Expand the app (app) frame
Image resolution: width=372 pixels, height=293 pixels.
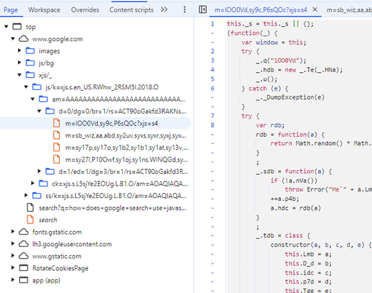click(13, 280)
